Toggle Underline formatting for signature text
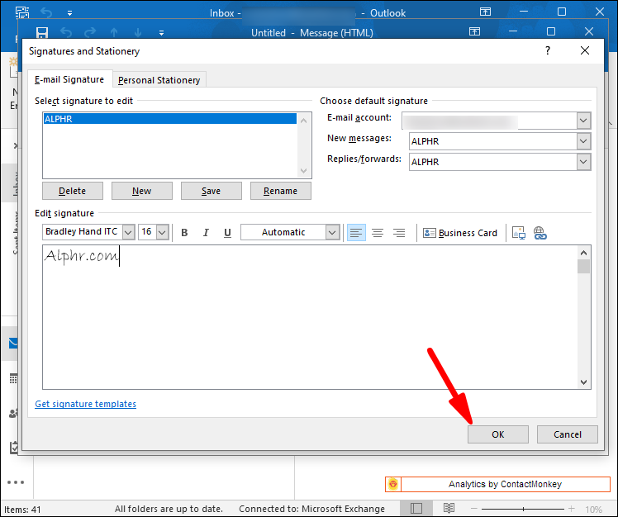This screenshot has height=517, width=618. (x=227, y=233)
